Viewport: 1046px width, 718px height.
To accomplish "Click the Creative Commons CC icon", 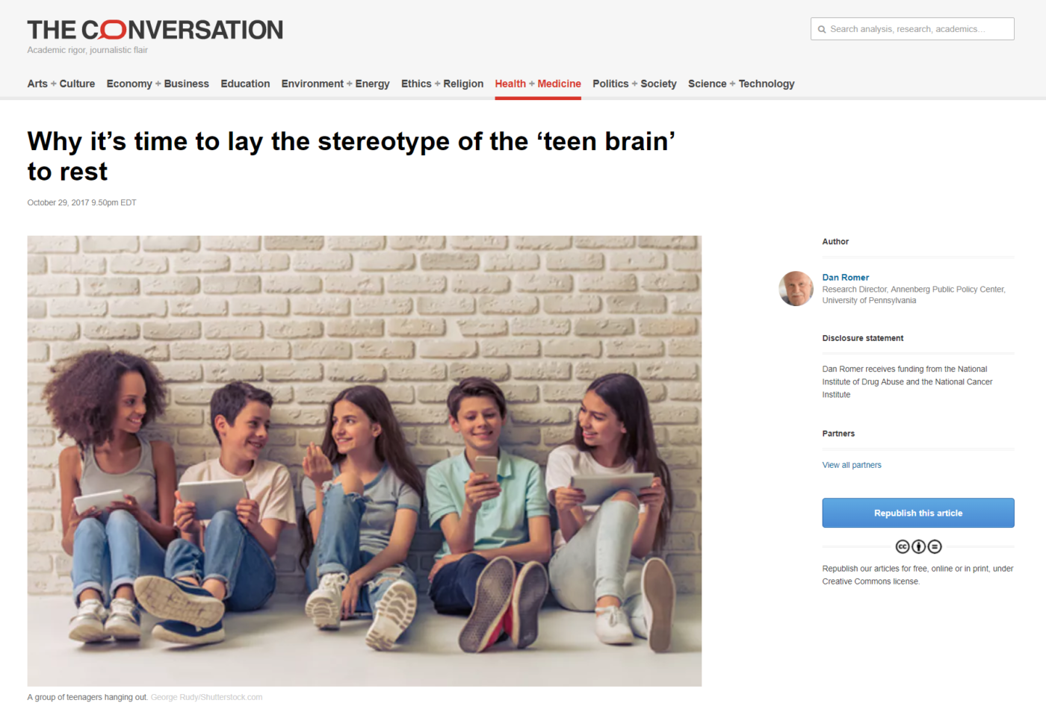I will 903,546.
